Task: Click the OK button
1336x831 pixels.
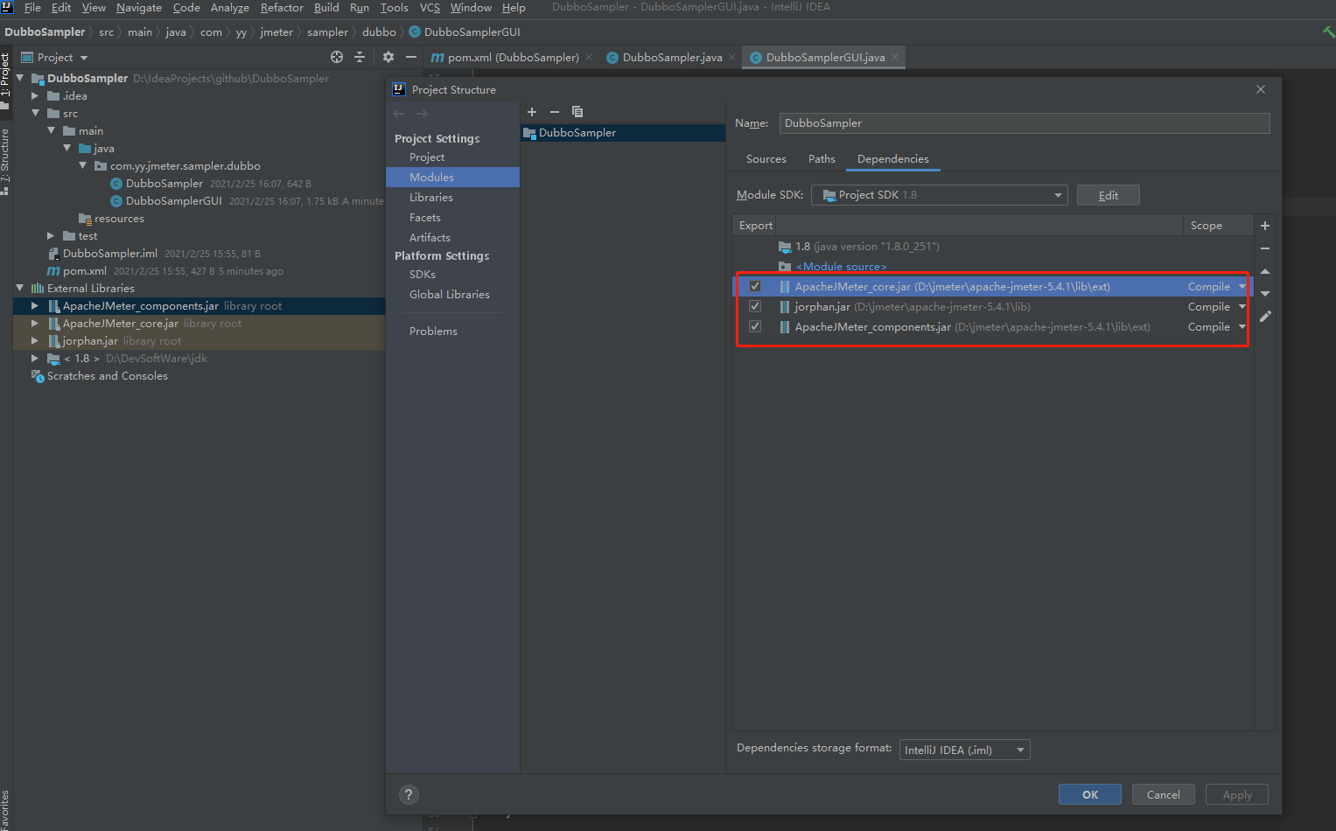Action: click(x=1089, y=794)
